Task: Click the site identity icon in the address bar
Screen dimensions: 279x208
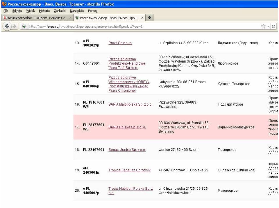Action: (x=24, y=26)
